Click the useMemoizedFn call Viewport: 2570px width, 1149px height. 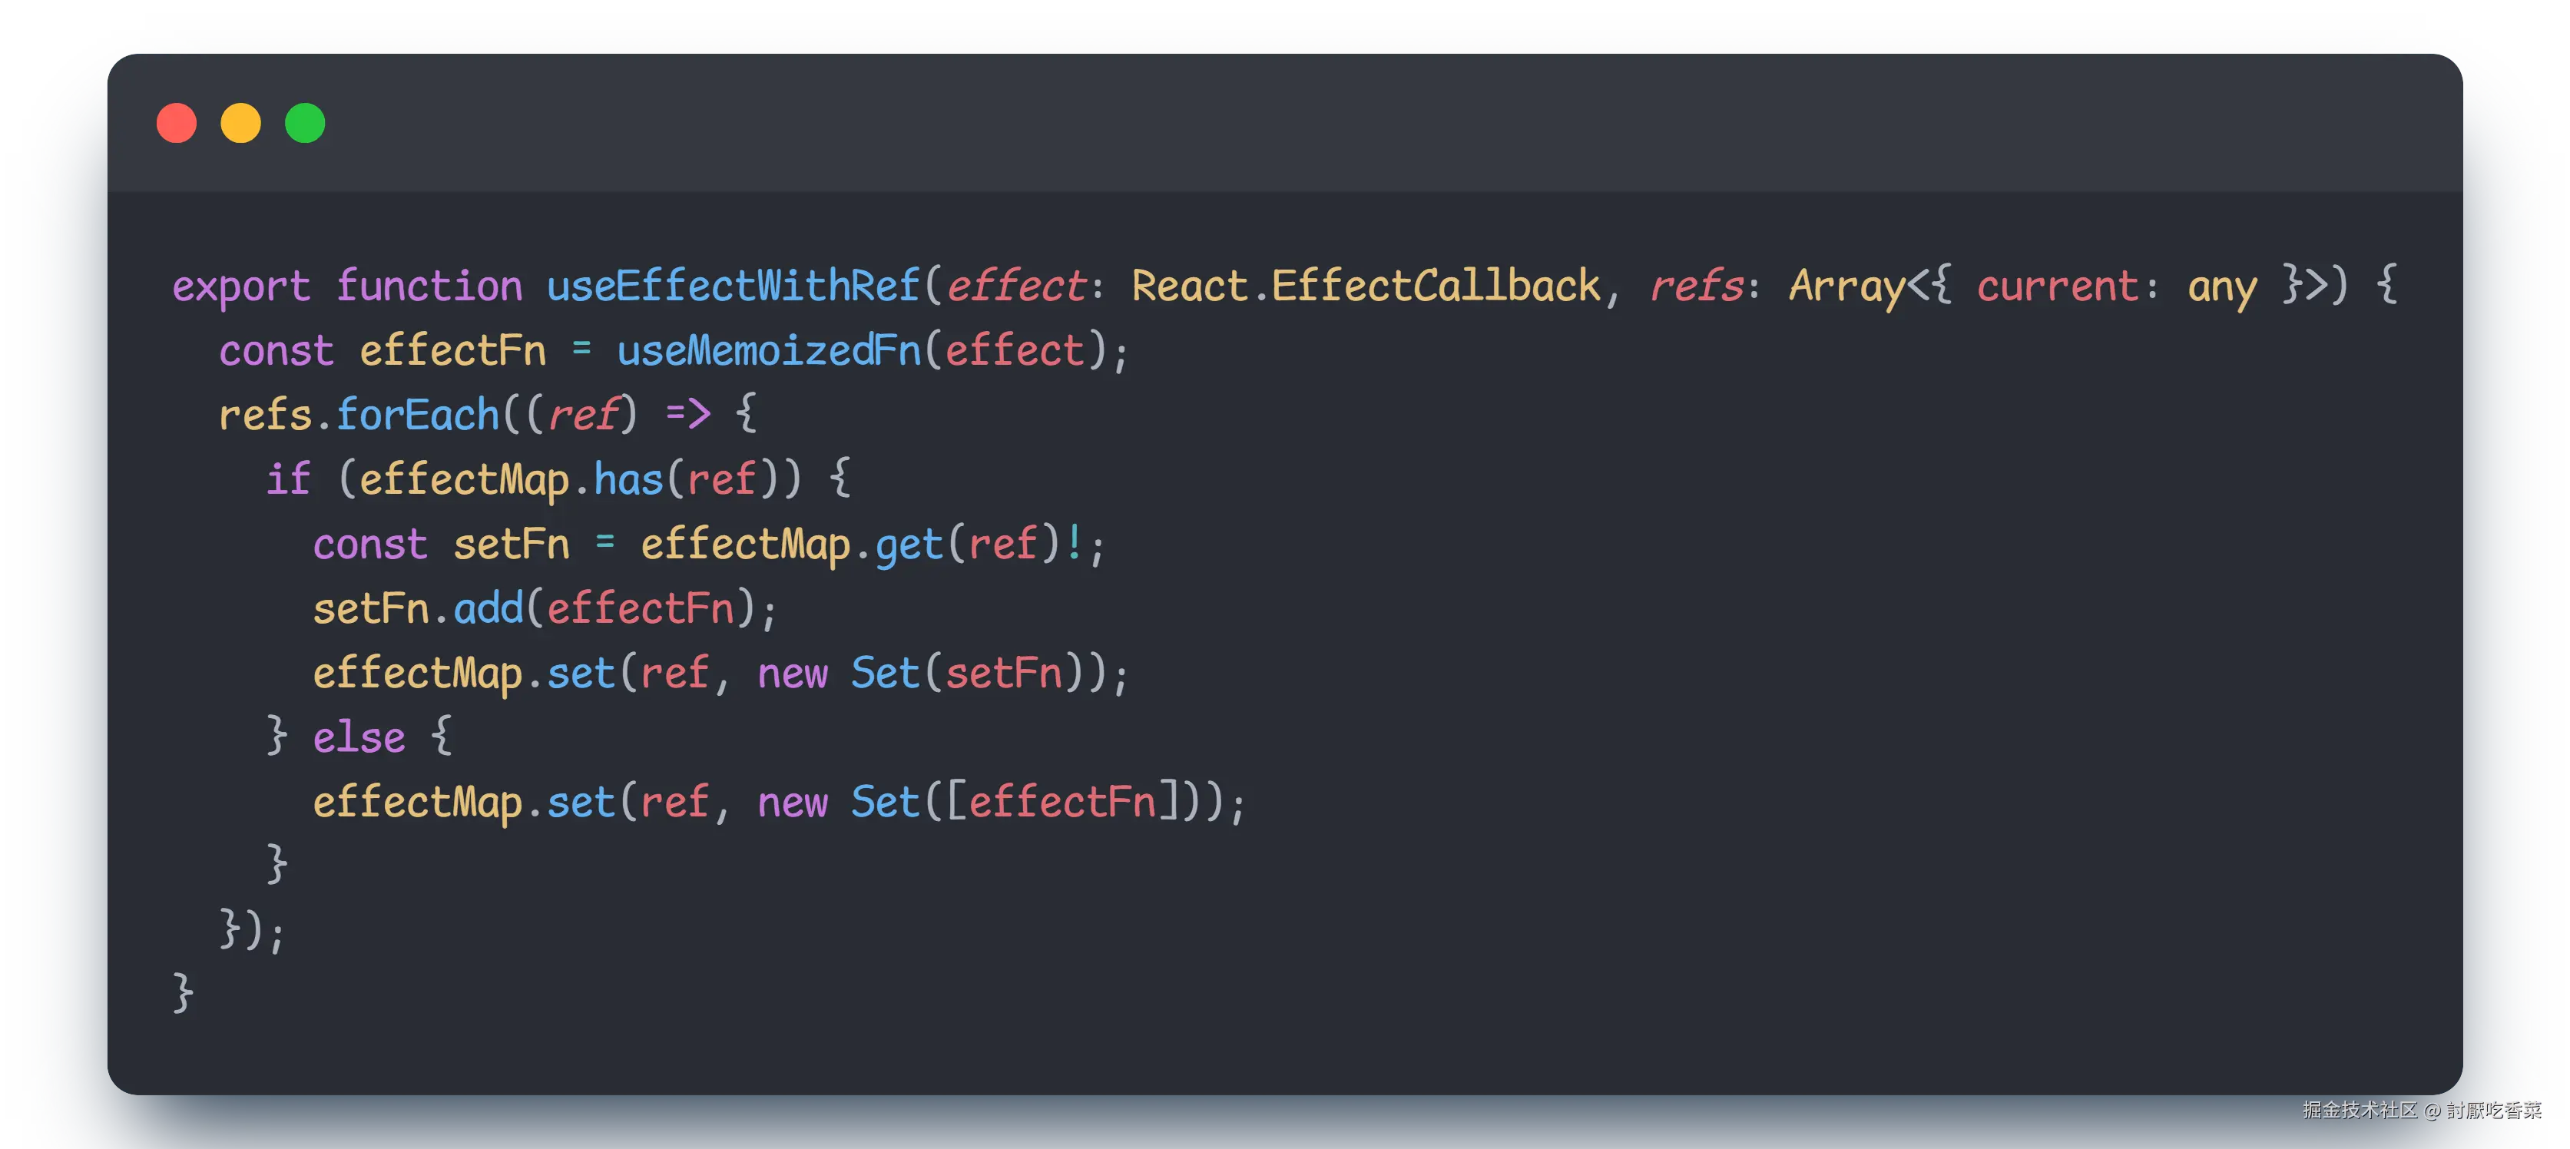point(768,351)
